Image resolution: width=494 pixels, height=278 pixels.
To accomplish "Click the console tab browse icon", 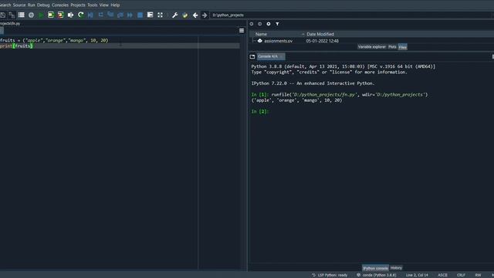I will click(x=252, y=56).
